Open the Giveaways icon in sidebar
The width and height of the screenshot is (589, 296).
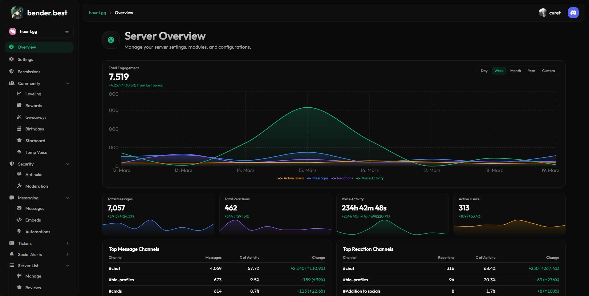coord(19,117)
